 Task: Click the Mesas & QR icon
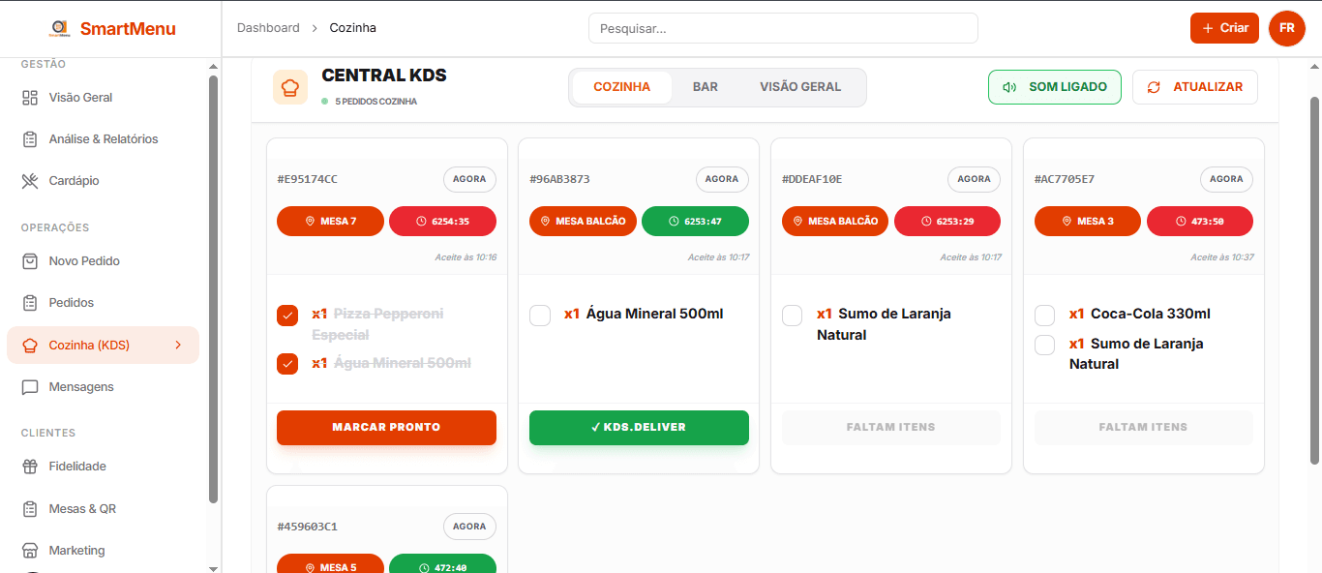(30, 509)
